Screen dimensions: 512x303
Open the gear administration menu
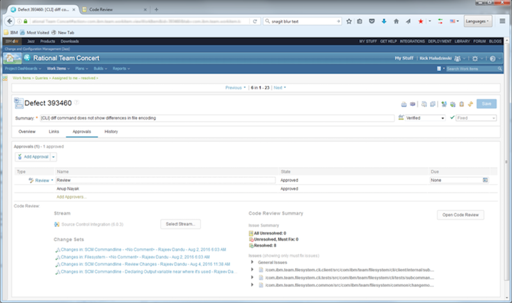pyautogui.click(x=475, y=58)
